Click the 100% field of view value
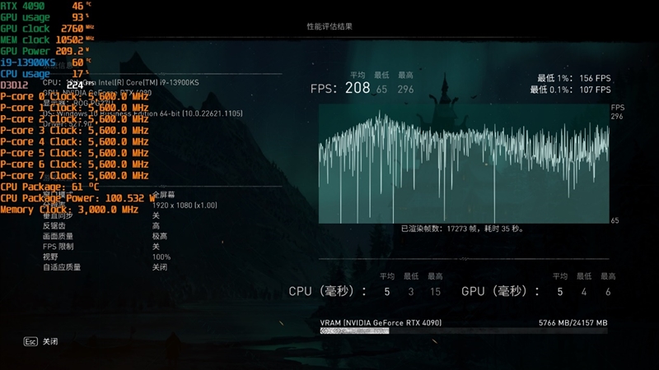659x370 pixels. click(x=161, y=257)
